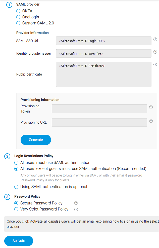The height and width of the screenshot is (248, 159).
Task: Choose the recommended guests exception option
Action: 16,169
